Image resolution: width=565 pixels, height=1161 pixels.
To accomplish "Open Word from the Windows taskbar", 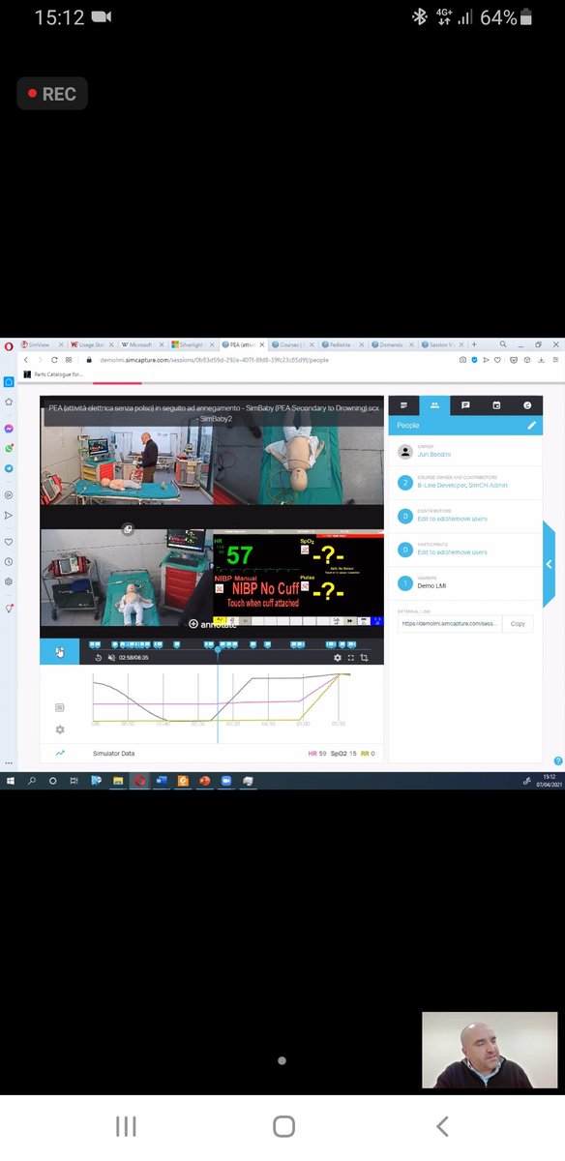I will (162, 780).
